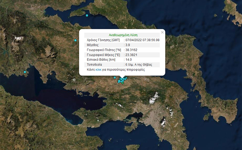Select the far-west cyan earthquake marker
The width and height of the screenshot is (242, 150).
[25, 72]
